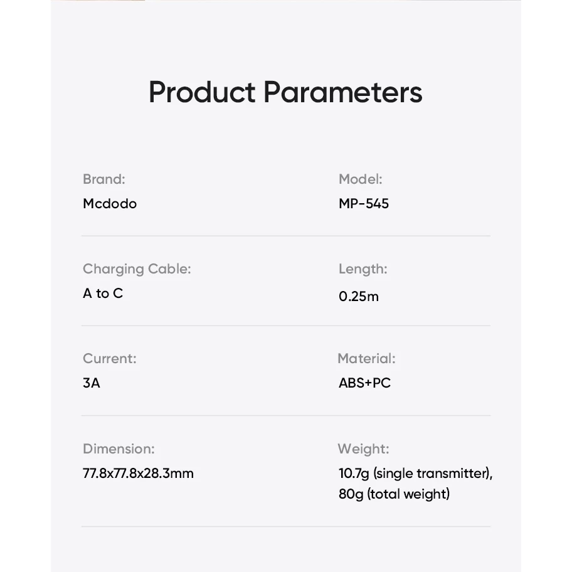Select the Length label
This screenshot has height=572, width=572.
tap(363, 269)
